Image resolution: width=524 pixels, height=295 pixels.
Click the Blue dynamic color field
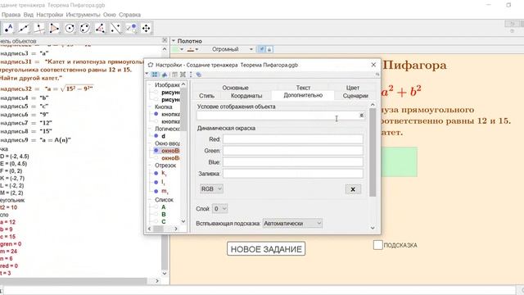pyautogui.click(x=293, y=162)
